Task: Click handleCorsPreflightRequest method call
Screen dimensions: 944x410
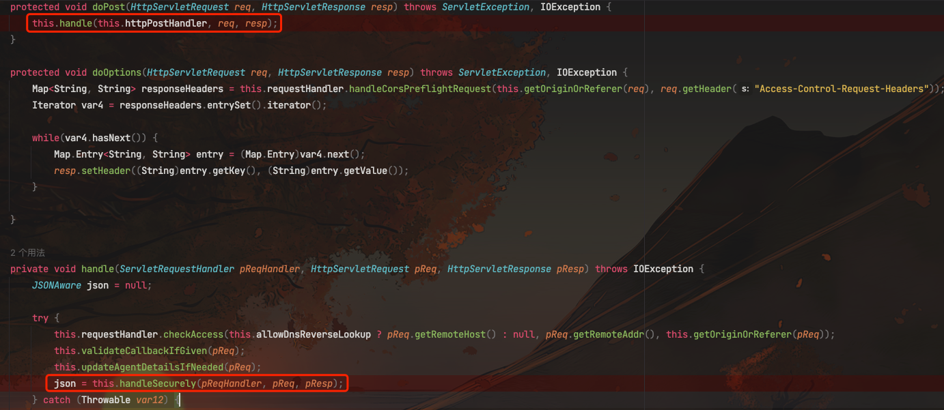Action: click(x=420, y=89)
